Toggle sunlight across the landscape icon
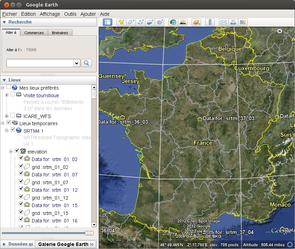 coord(183,22)
